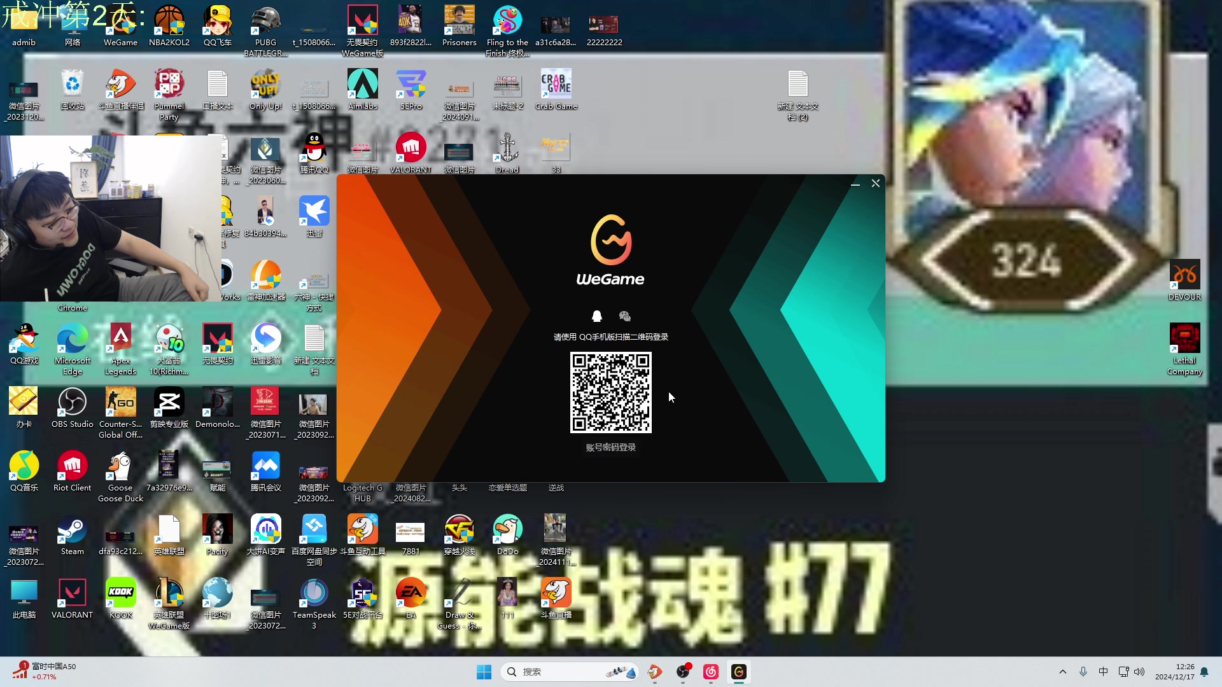Open DEVOUR desktop icon
The image size is (1222, 687).
(x=1184, y=281)
